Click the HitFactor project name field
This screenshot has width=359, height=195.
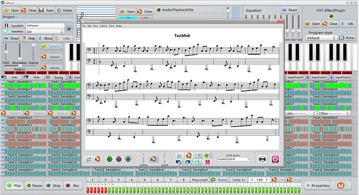click(x=45, y=26)
